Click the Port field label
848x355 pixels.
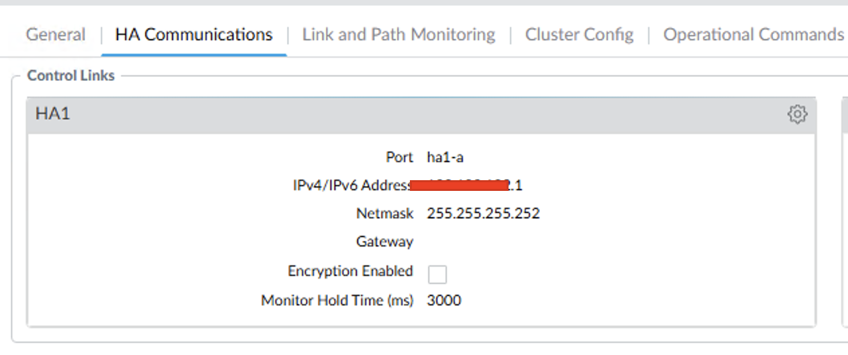(x=399, y=157)
